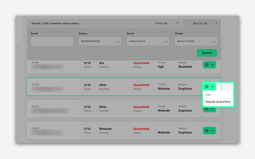255x159 pixels.
Task: Select Dispute Quarantine from the menu
Action: (x=218, y=102)
